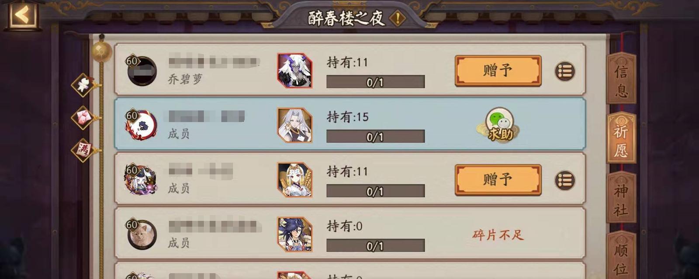Click the 碎片不足 red text
Image resolution: width=699 pixels, height=279 pixels.
[498, 235]
